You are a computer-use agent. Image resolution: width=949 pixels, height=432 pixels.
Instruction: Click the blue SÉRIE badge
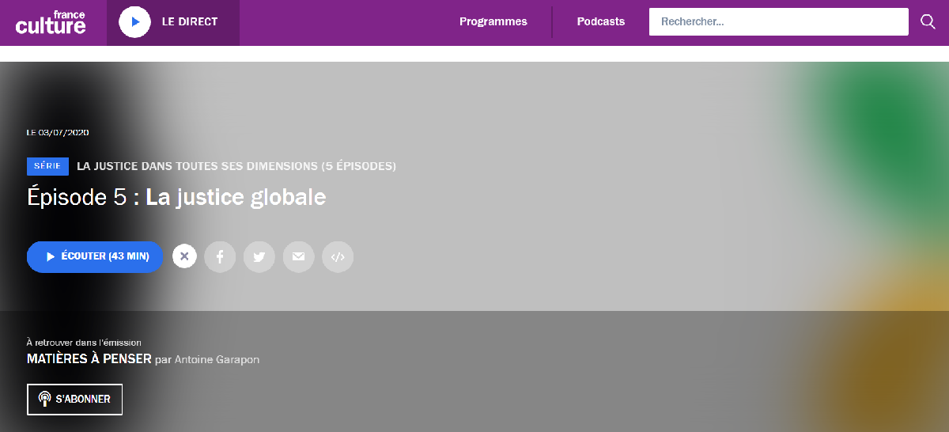point(47,166)
